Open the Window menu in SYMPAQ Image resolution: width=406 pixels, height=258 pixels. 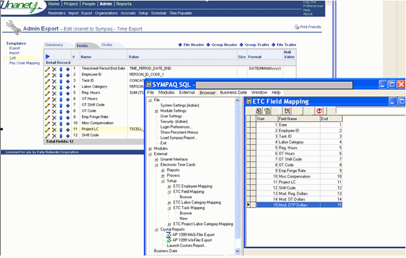click(x=259, y=92)
